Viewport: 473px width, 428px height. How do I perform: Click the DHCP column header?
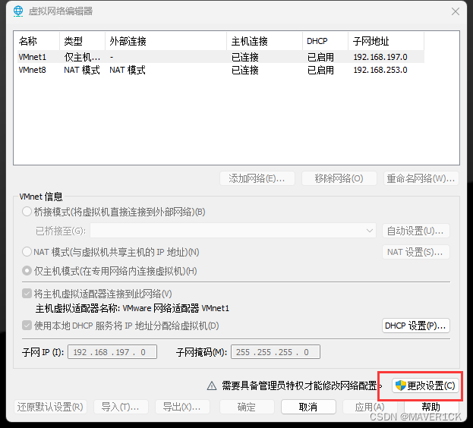coord(326,41)
